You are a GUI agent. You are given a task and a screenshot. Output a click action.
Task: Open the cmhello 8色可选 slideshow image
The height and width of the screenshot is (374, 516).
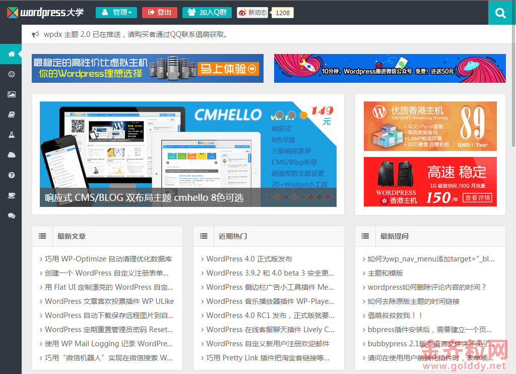[188, 154]
